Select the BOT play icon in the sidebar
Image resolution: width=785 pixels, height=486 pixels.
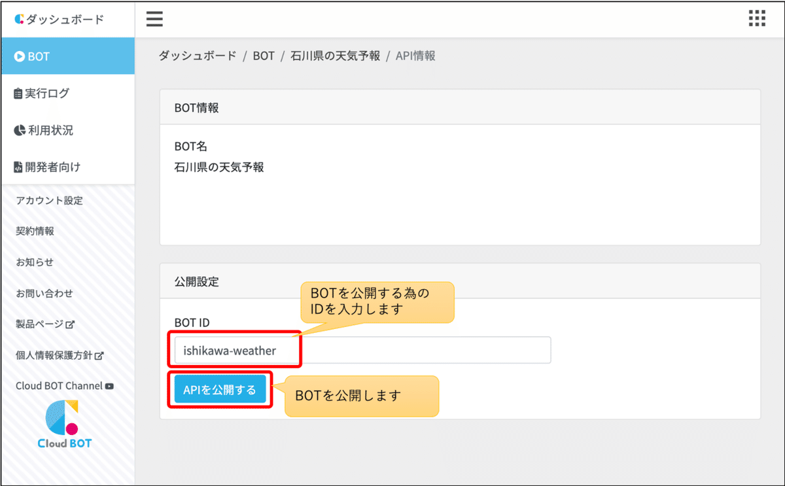click(x=21, y=56)
